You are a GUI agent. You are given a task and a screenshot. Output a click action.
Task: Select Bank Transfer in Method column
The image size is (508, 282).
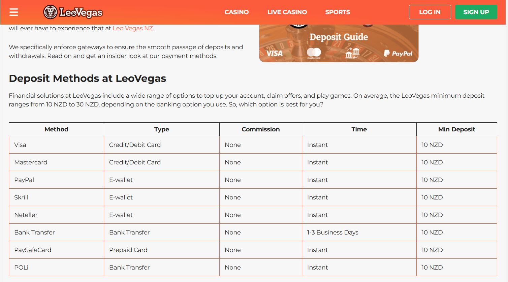coord(56,232)
